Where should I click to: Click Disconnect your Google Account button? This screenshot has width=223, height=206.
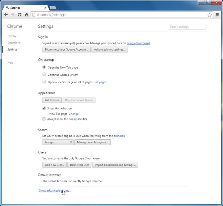pos(66,50)
